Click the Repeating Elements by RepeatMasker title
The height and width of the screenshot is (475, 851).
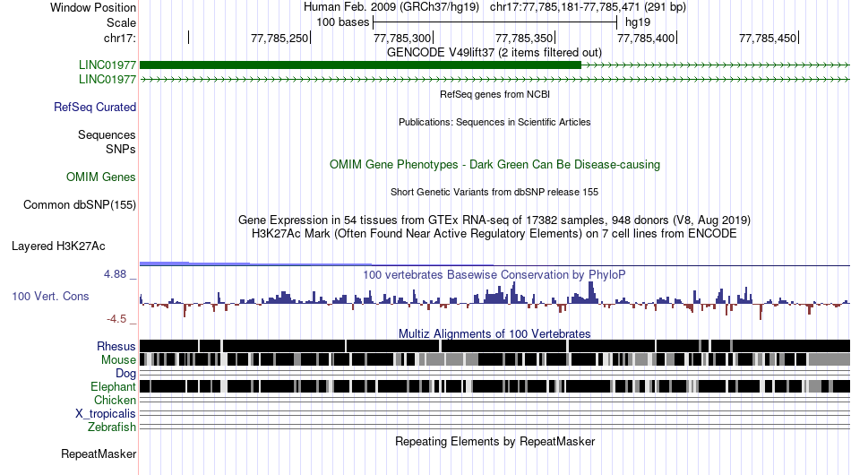tap(495, 441)
